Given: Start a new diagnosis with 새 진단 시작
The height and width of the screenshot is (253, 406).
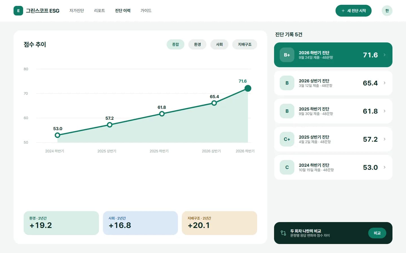Looking at the screenshot, I should [x=354, y=11].
